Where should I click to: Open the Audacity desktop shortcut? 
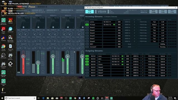click(3, 39)
